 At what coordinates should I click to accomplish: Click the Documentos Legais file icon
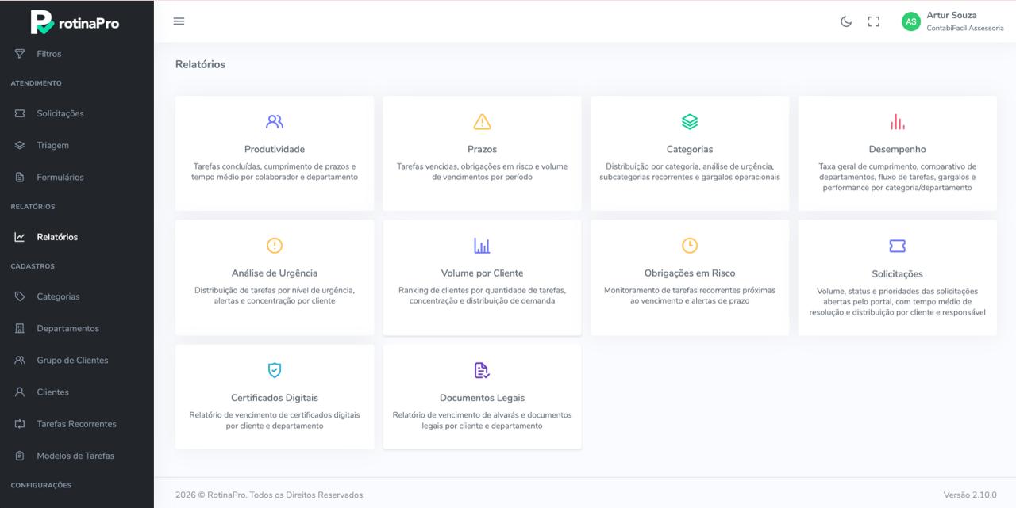[x=482, y=370]
